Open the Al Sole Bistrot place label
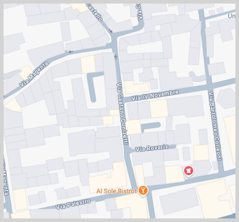The width and height of the screenshot is (239, 222). pyautogui.click(x=117, y=191)
